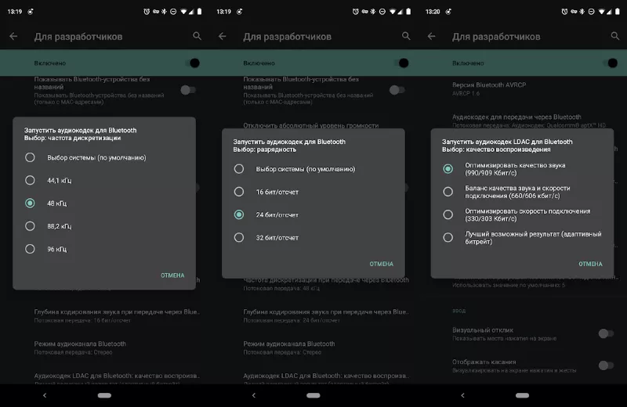The width and height of the screenshot is (627, 407).
Task: Select 'Выбор системы' in bit depth dialog
Action: coord(295,169)
